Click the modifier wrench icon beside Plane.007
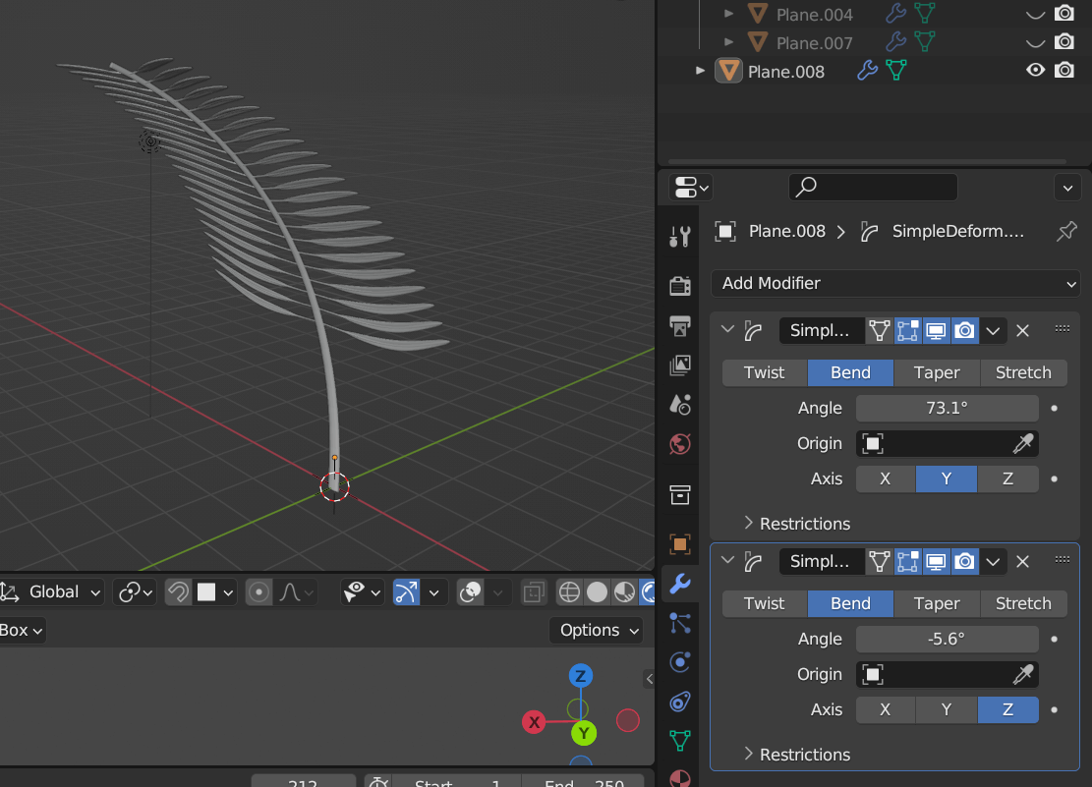The height and width of the screenshot is (787, 1092). tap(895, 42)
